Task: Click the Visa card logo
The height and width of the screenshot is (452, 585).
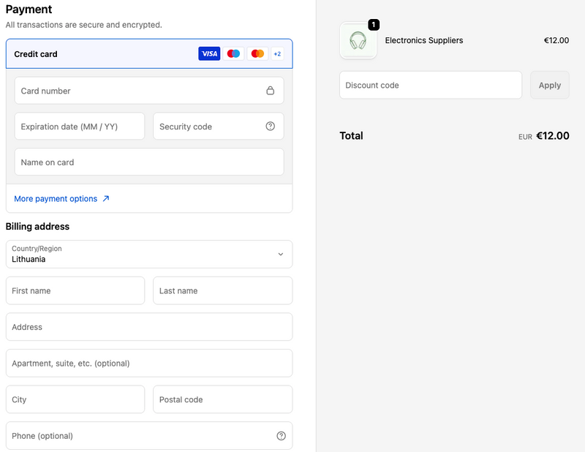Action: pyautogui.click(x=209, y=53)
